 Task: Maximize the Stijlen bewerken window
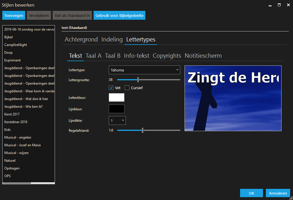pyautogui.click(x=279, y=5)
